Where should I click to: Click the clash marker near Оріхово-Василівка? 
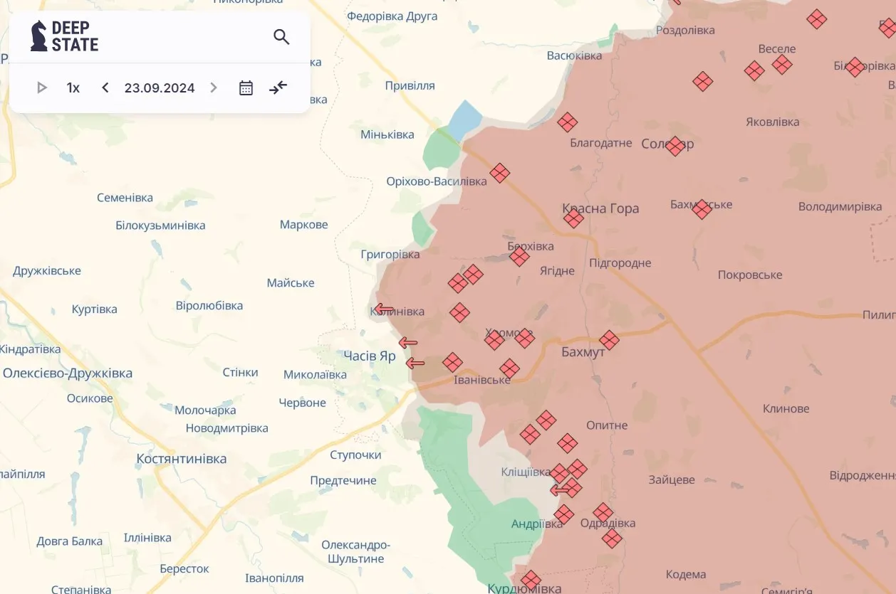pos(499,173)
